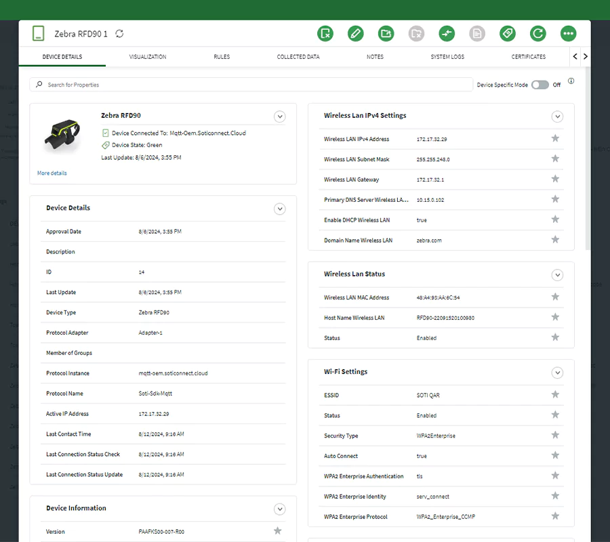This screenshot has height=542, width=610.
Task: Click the vertical scrollbar on the right
Action: tap(588, 157)
